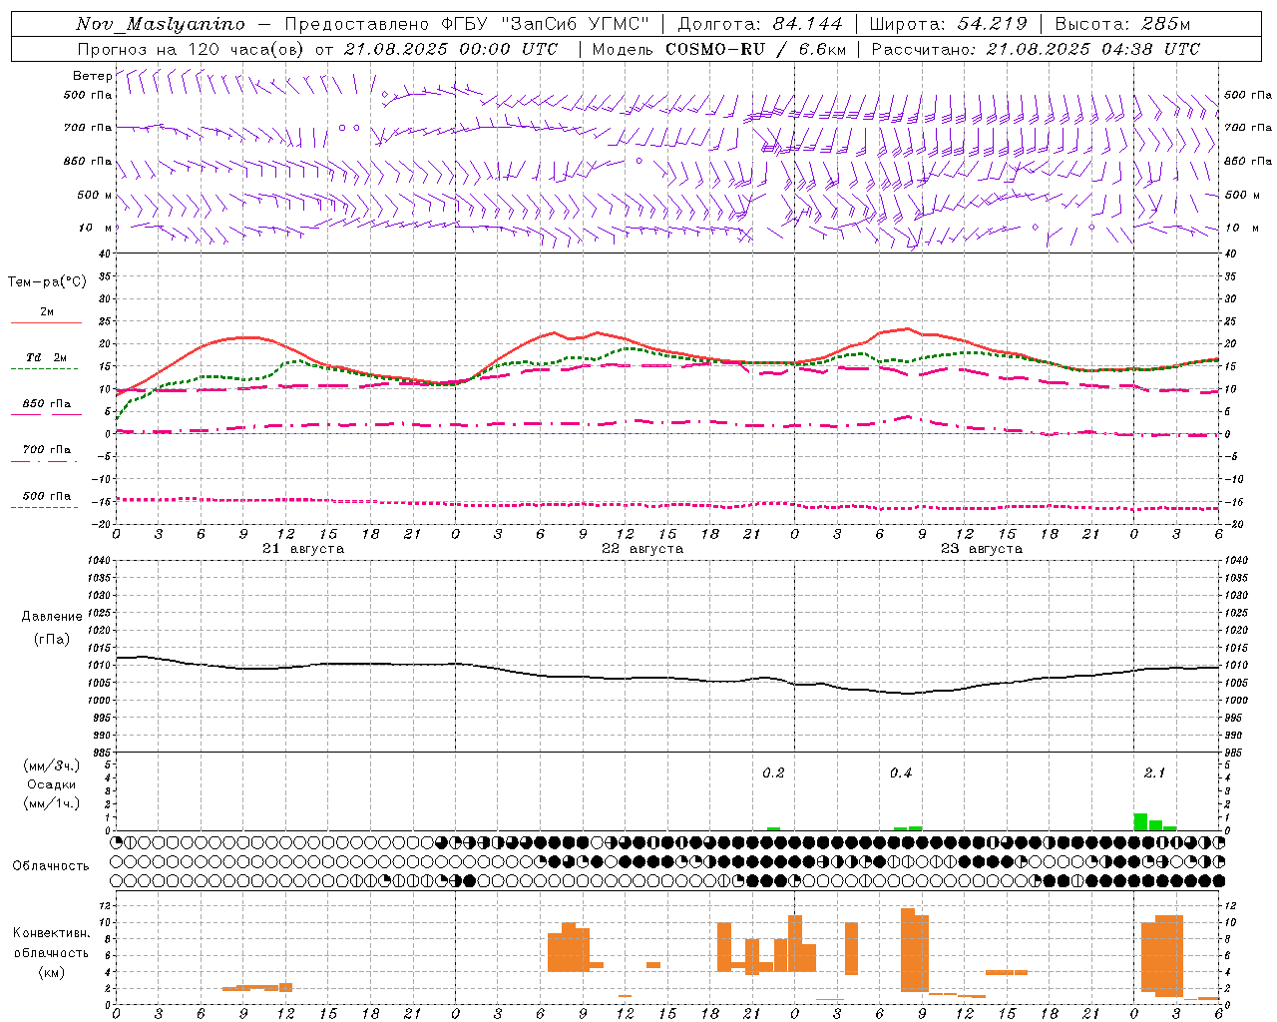Click the "Облачность" cloud cover label

coord(51,866)
